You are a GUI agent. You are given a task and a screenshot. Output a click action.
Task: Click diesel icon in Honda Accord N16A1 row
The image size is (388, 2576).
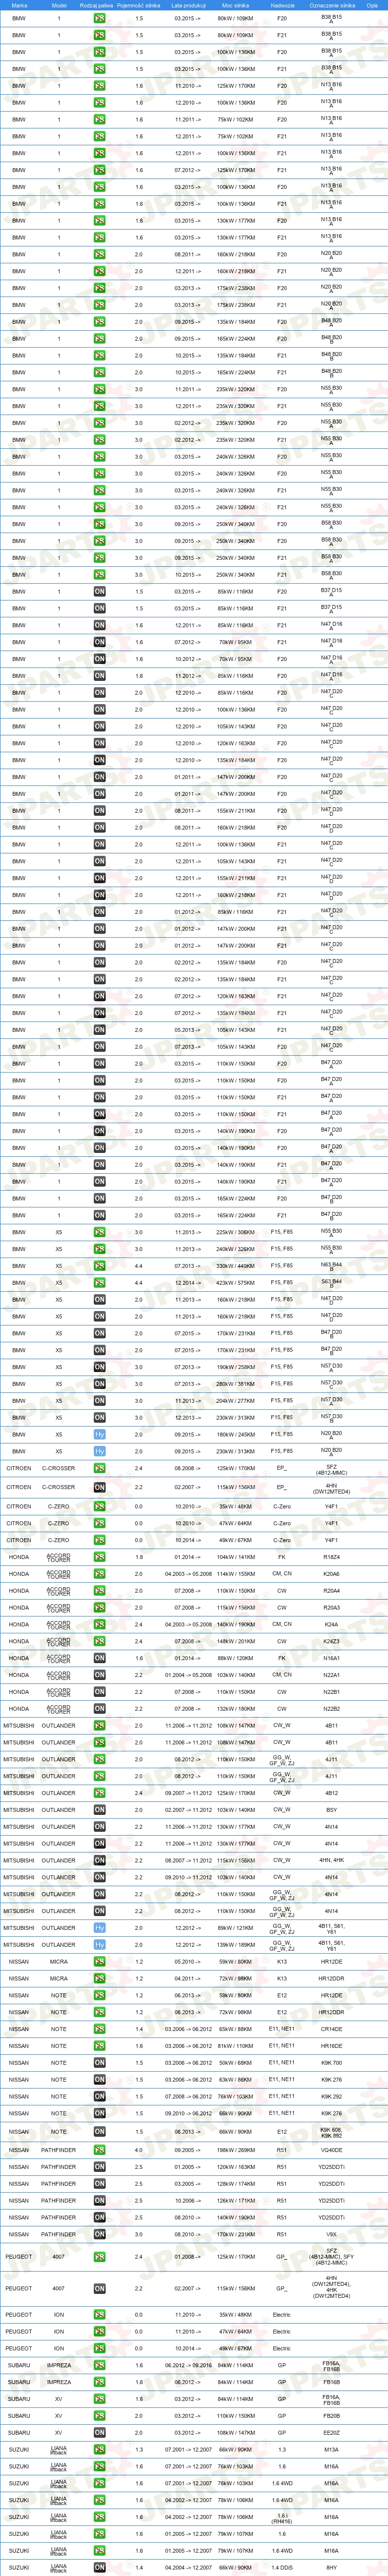tap(99, 1658)
